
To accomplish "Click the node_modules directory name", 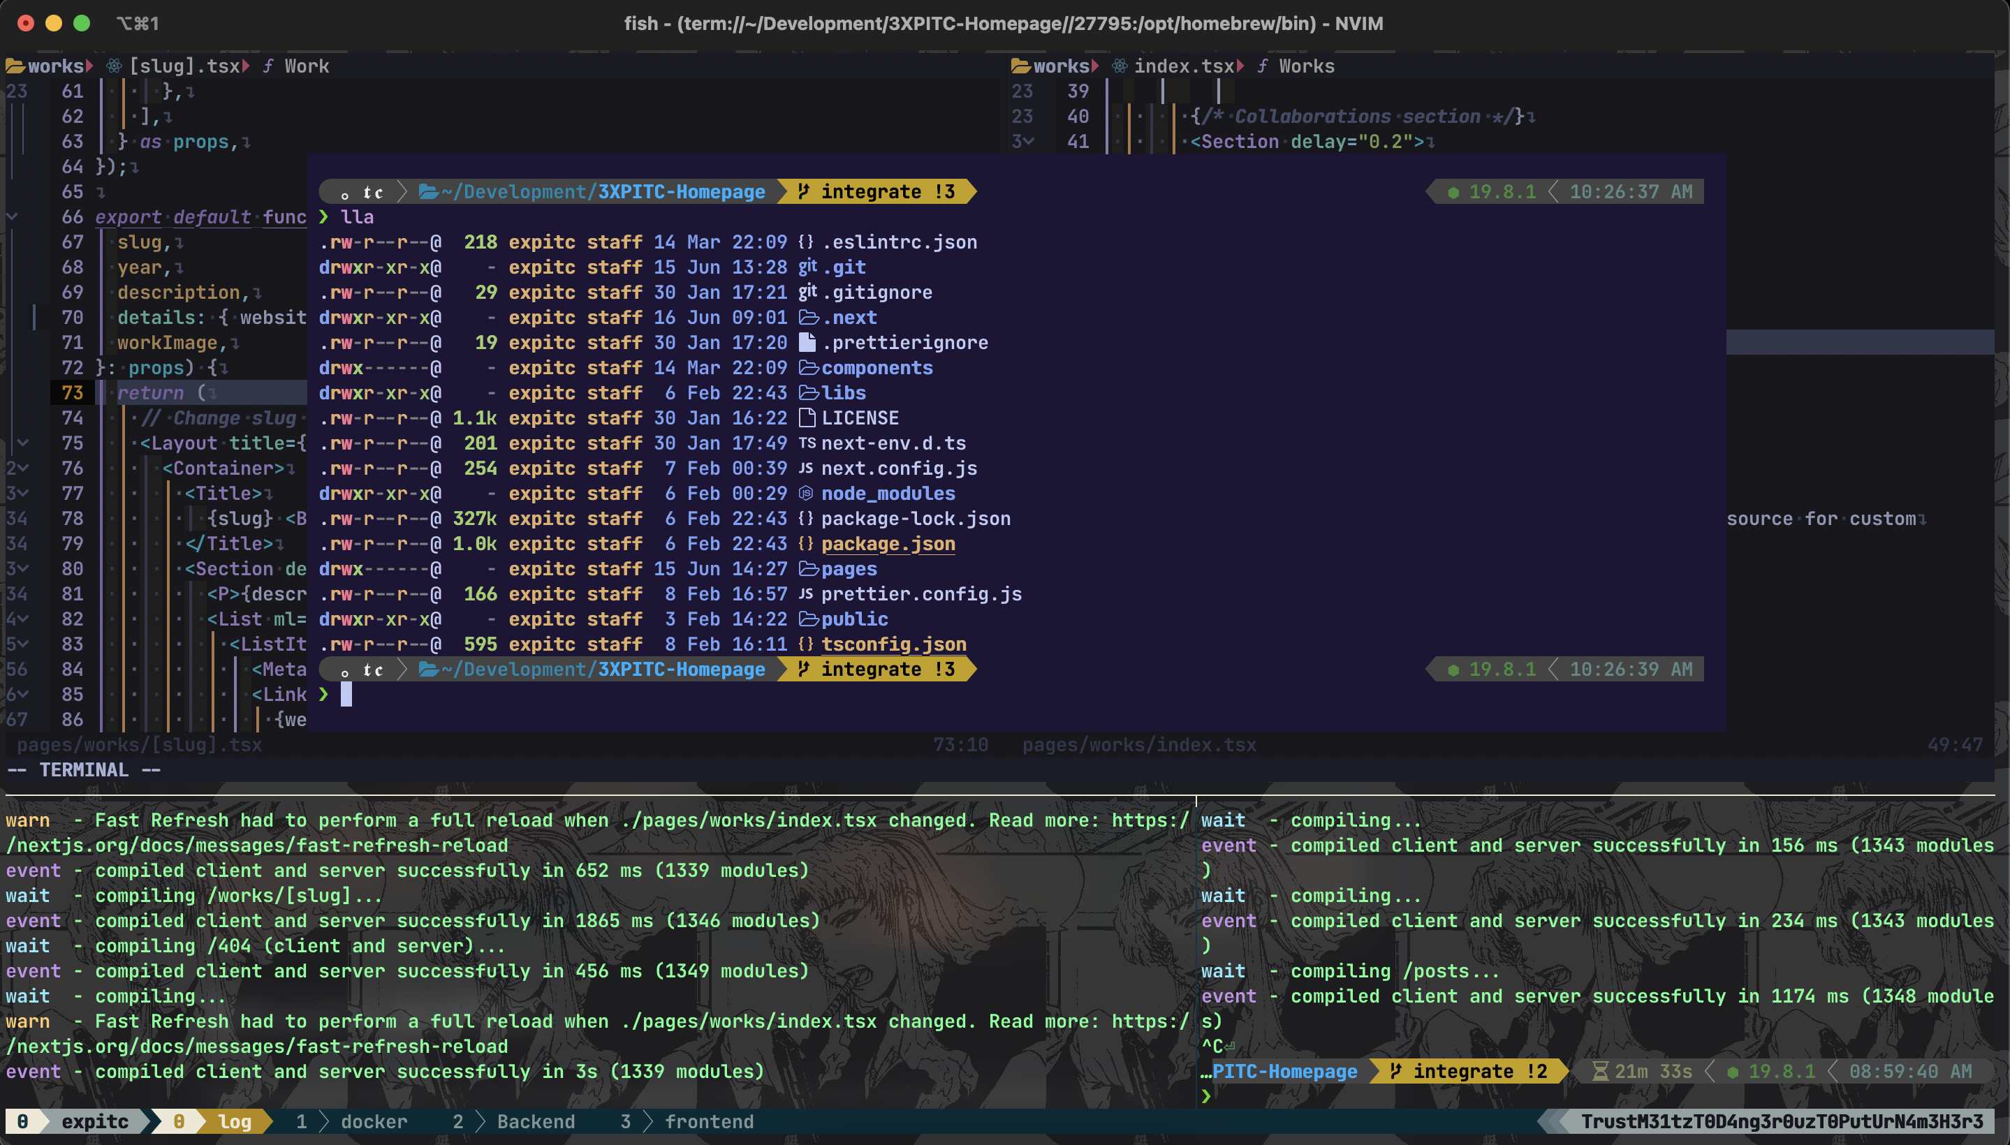I will coord(888,494).
